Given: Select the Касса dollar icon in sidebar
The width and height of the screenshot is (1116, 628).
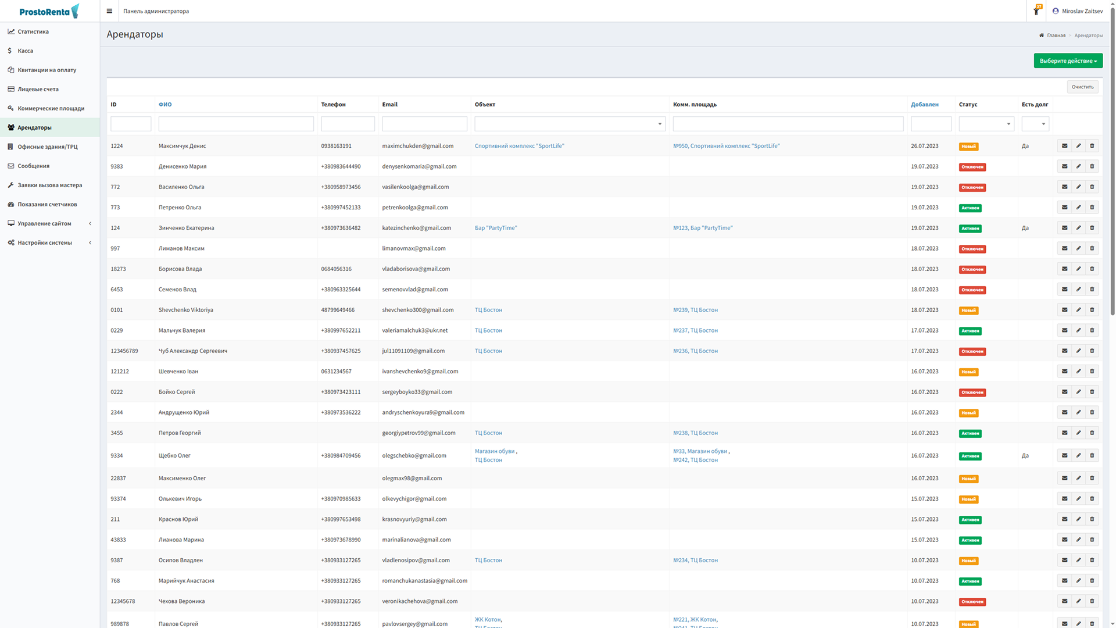Looking at the screenshot, I should pos(10,51).
